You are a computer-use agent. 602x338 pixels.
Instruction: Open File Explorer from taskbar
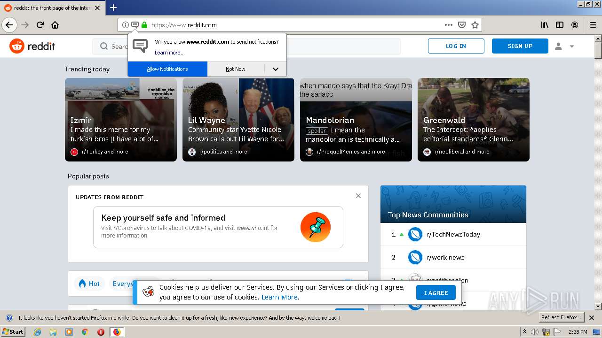pos(53,332)
